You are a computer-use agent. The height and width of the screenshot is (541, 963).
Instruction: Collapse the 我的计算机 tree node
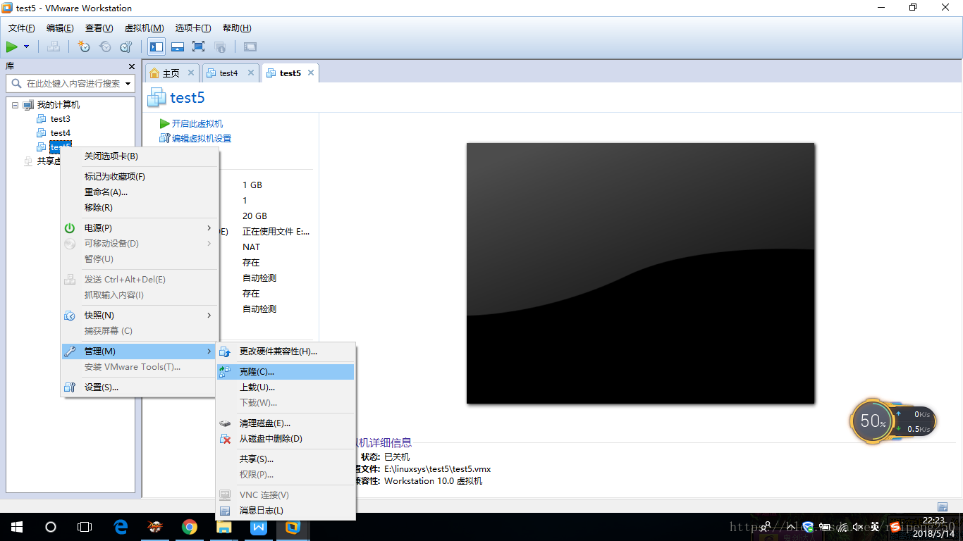[15, 105]
